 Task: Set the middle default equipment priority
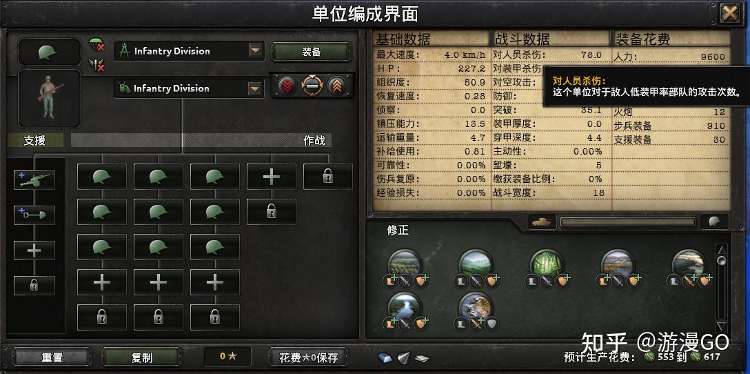(x=312, y=86)
